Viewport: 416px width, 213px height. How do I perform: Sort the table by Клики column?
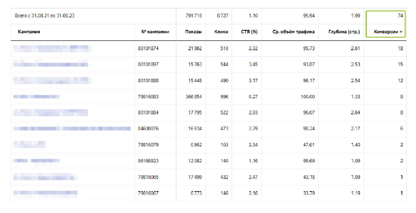tap(221, 32)
